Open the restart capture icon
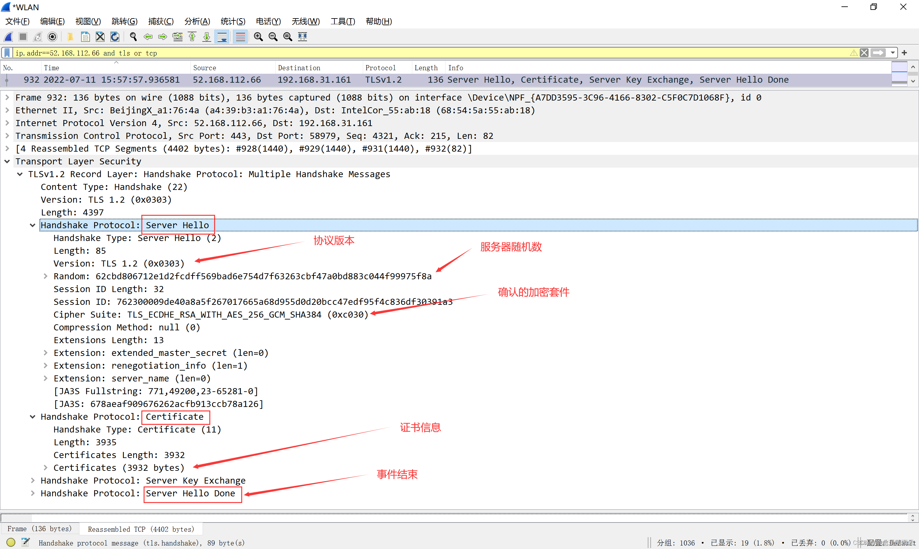This screenshot has width=919, height=549. (39, 39)
